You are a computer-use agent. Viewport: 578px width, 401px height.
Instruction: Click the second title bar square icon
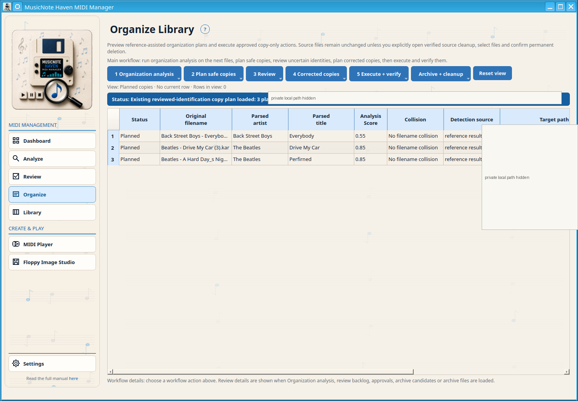pyautogui.click(x=17, y=7)
